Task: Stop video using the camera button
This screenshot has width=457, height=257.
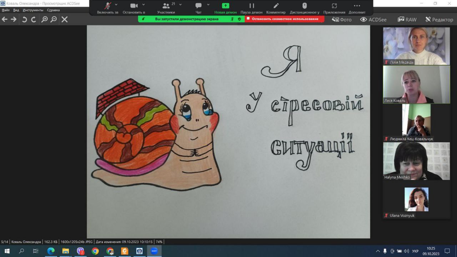Action: click(x=134, y=6)
